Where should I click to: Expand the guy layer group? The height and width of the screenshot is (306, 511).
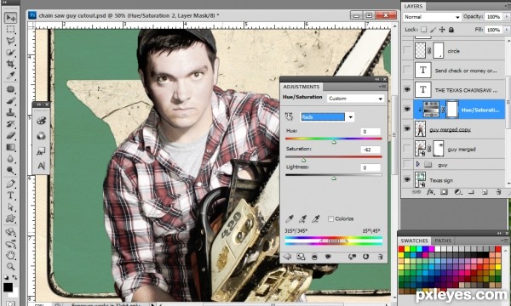418,165
